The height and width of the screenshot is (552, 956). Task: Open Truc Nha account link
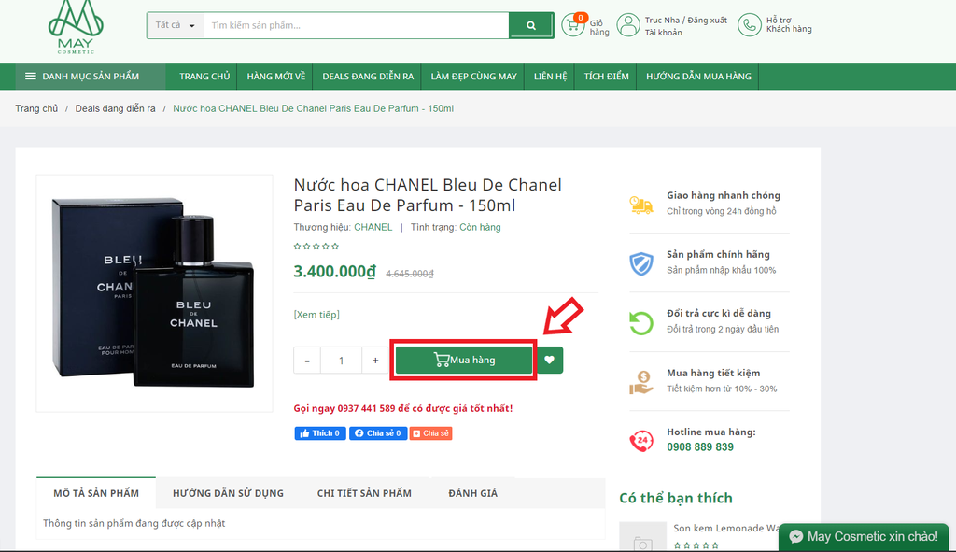click(x=662, y=21)
